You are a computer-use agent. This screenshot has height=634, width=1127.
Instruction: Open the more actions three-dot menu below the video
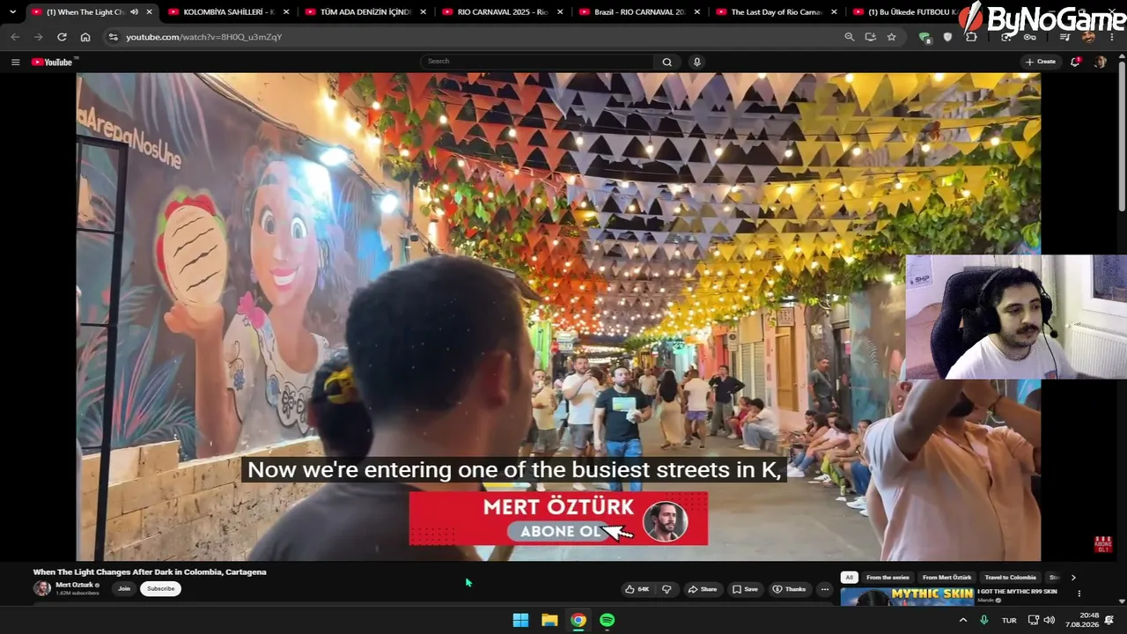[824, 589]
